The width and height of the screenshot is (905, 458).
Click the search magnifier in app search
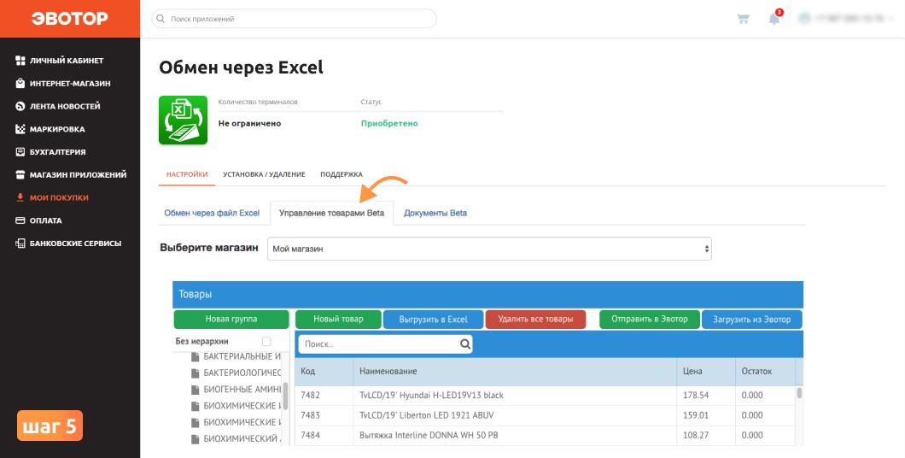pos(161,19)
